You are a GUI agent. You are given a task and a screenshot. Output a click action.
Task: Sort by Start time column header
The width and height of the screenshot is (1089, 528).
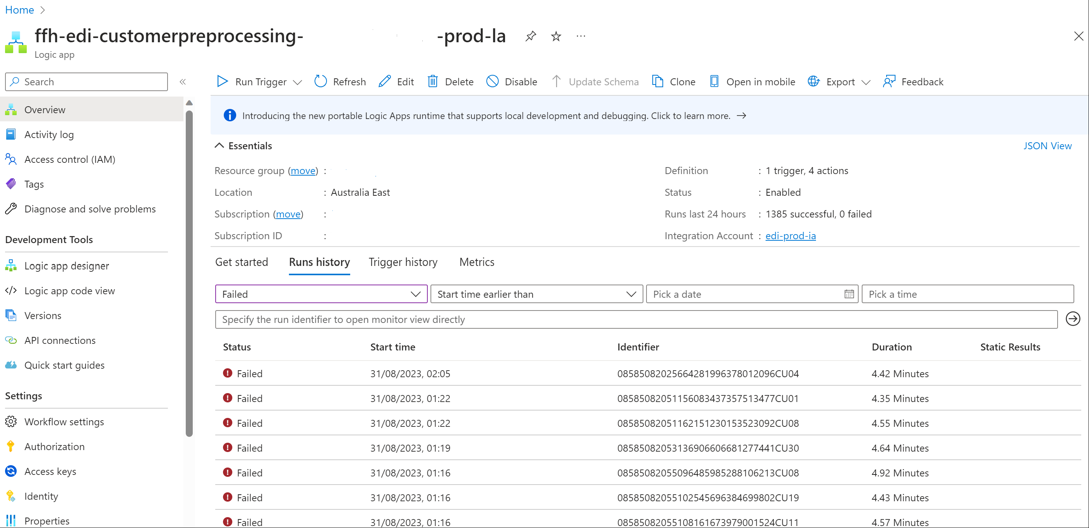pyautogui.click(x=392, y=347)
